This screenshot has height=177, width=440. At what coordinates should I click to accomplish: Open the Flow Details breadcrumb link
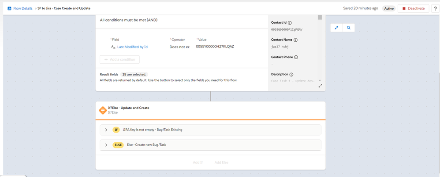coord(23,8)
